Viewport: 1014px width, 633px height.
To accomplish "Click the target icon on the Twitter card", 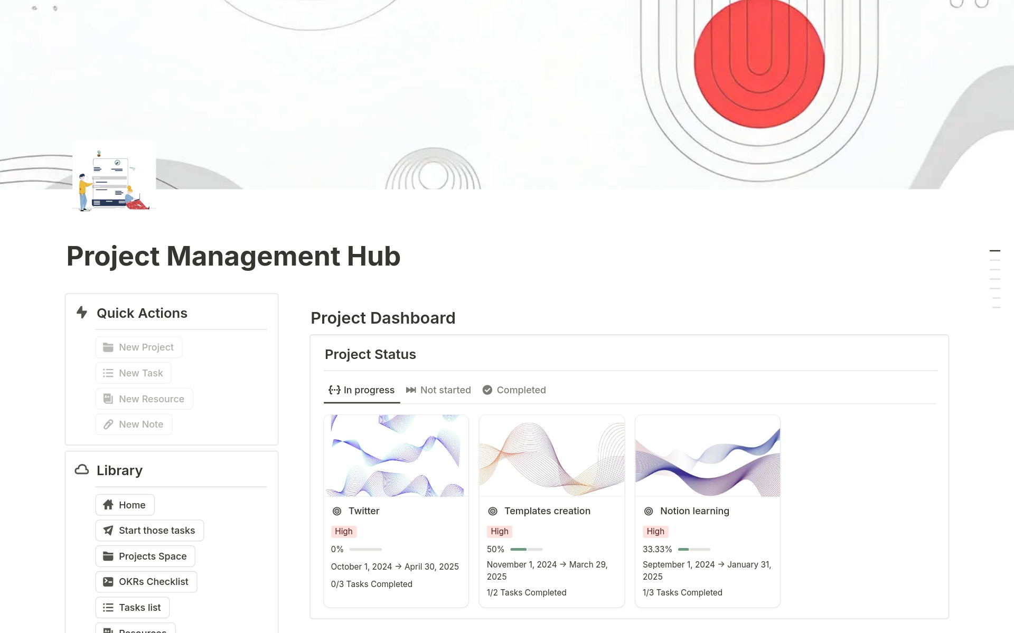I will click(337, 511).
